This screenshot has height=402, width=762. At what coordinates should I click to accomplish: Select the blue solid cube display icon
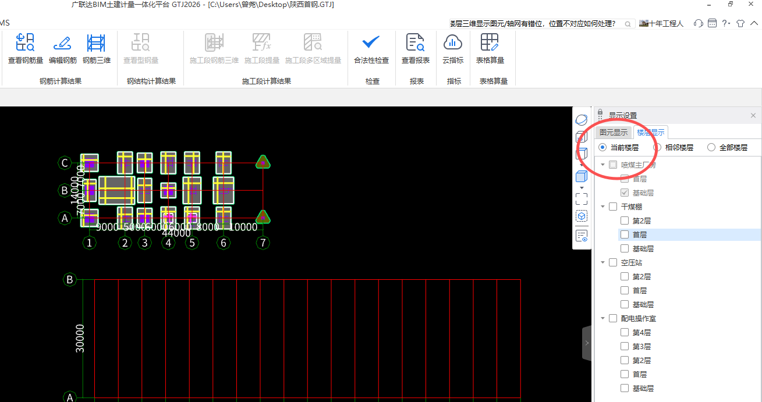[582, 176]
